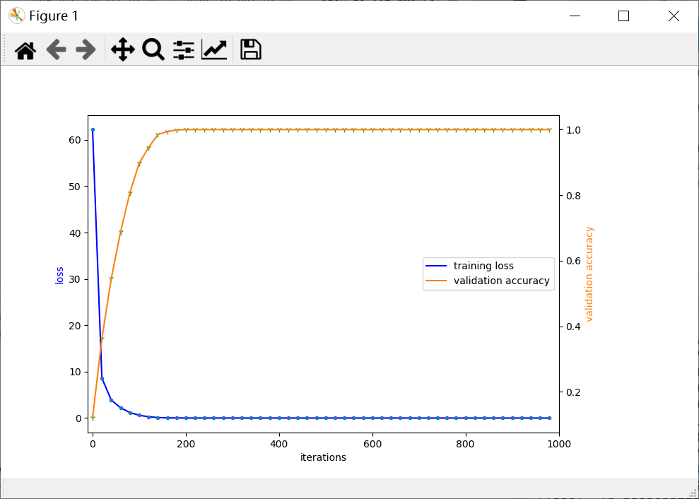Click the blue 'loss' y-axis label
Screen dimensions: 699x499
[x=59, y=276]
